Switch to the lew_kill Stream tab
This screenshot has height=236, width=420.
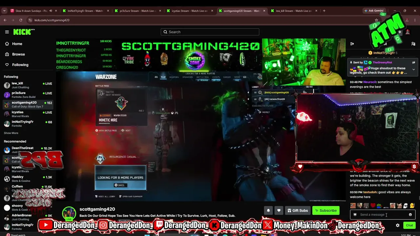coord(294,11)
